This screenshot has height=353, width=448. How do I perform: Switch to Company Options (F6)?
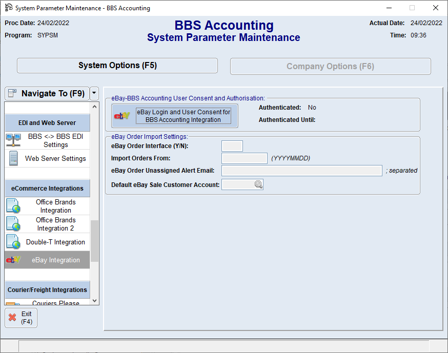pos(330,66)
